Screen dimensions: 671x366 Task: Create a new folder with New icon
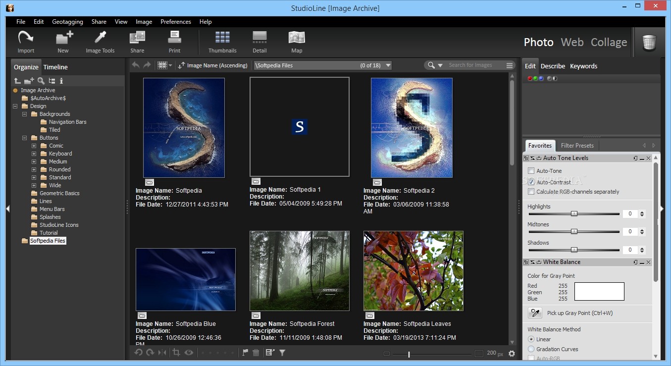[64, 38]
